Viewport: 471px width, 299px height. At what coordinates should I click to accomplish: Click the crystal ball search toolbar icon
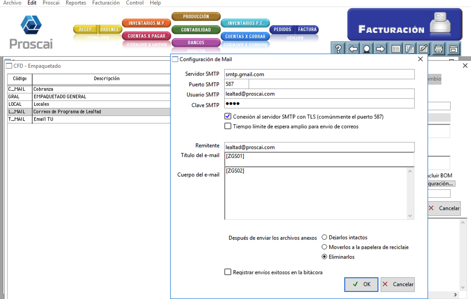[x=366, y=49]
